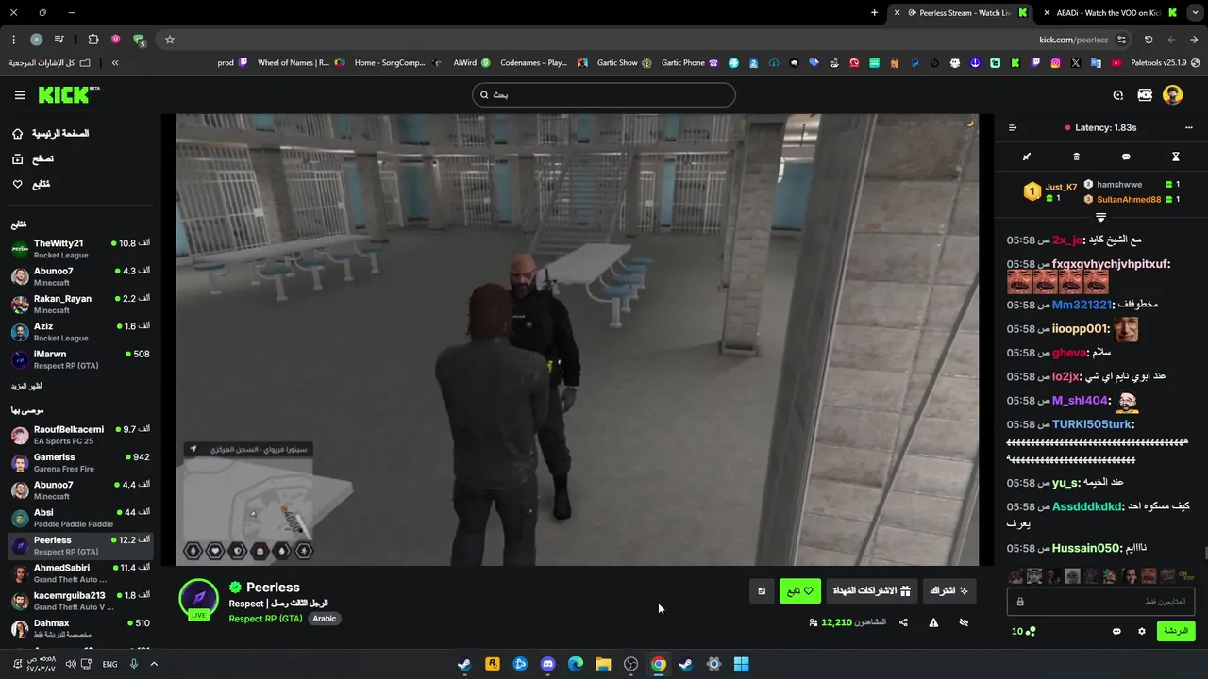This screenshot has width=1208, height=679.
Task: Open Gameriss Garena Free Fire channel
Action: coord(80,462)
